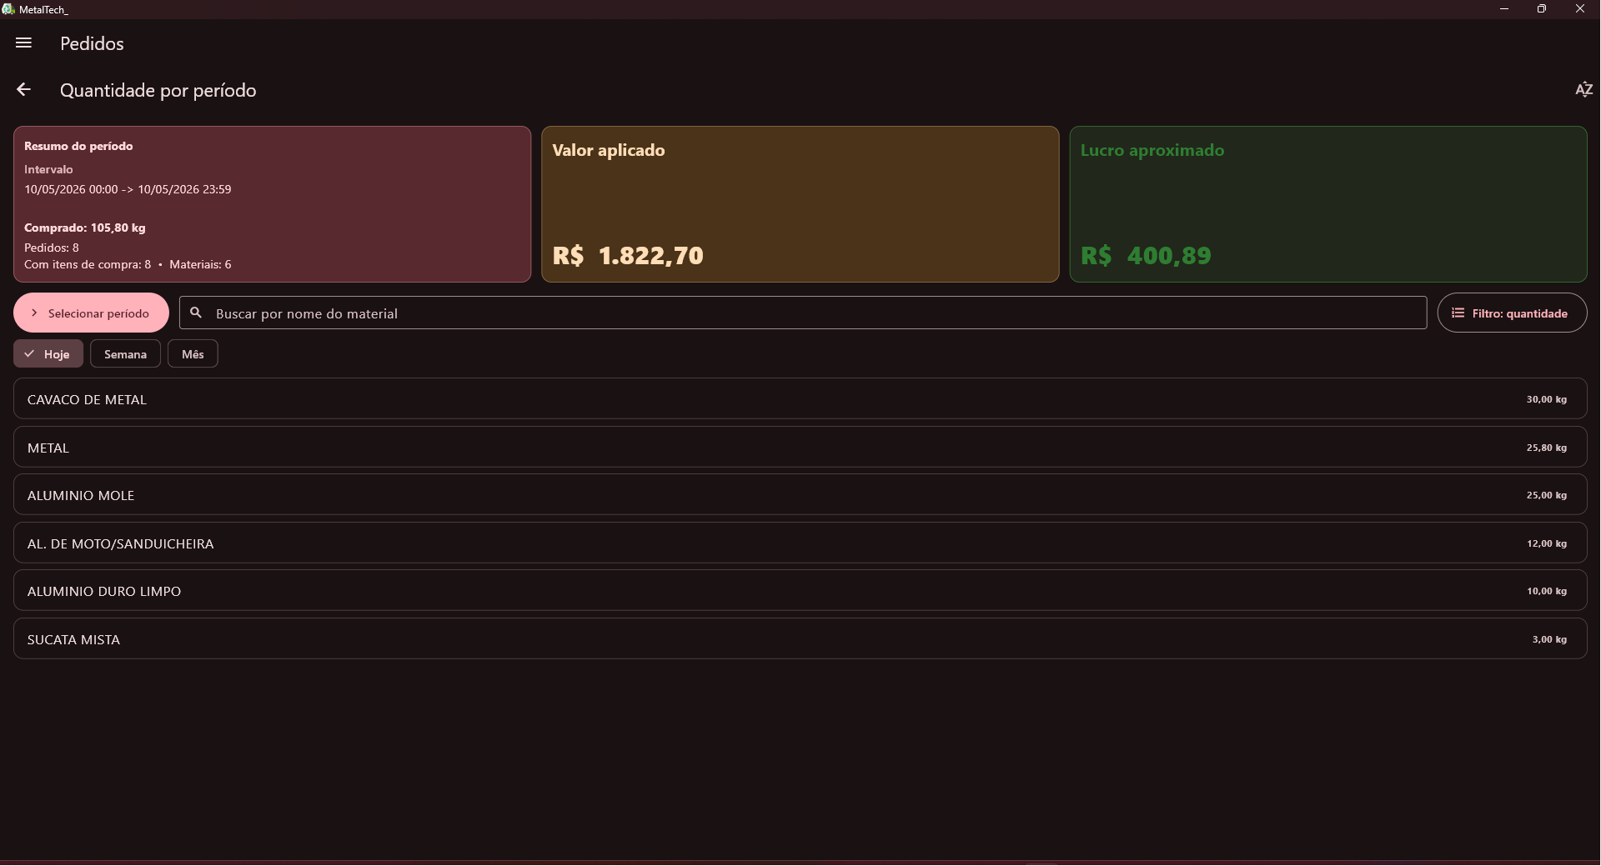Viewport: 1601px width, 866px height.
Task: Click the Valor aplicado card
Action: click(800, 204)
